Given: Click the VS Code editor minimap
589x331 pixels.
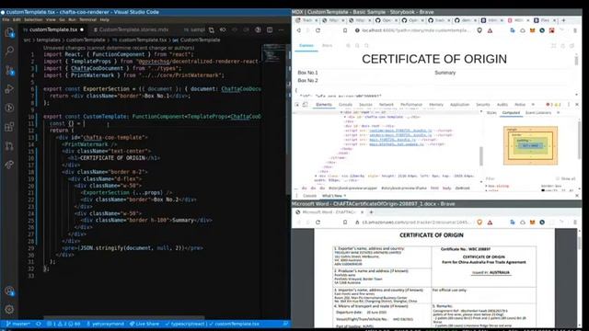Looking at the screenshot, I should tap(274, 52).
